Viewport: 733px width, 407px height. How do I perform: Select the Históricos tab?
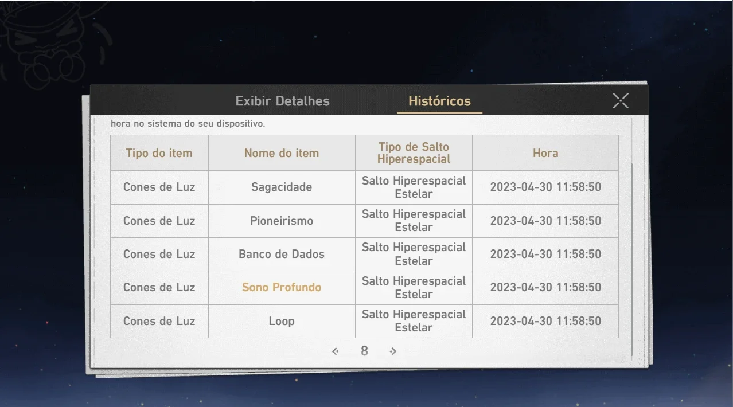[x=439, y=101]
